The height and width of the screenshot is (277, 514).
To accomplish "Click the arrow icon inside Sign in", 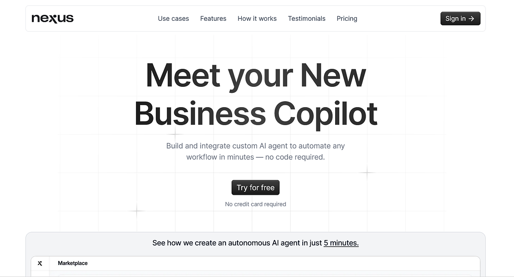I will [471, 18].
